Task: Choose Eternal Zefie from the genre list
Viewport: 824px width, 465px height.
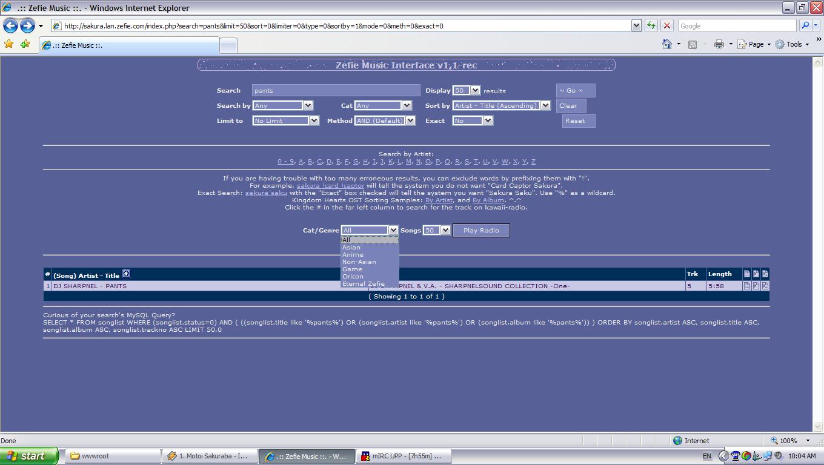Action: point(363,284)
